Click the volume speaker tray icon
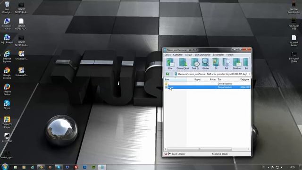 tap(282, 167)
